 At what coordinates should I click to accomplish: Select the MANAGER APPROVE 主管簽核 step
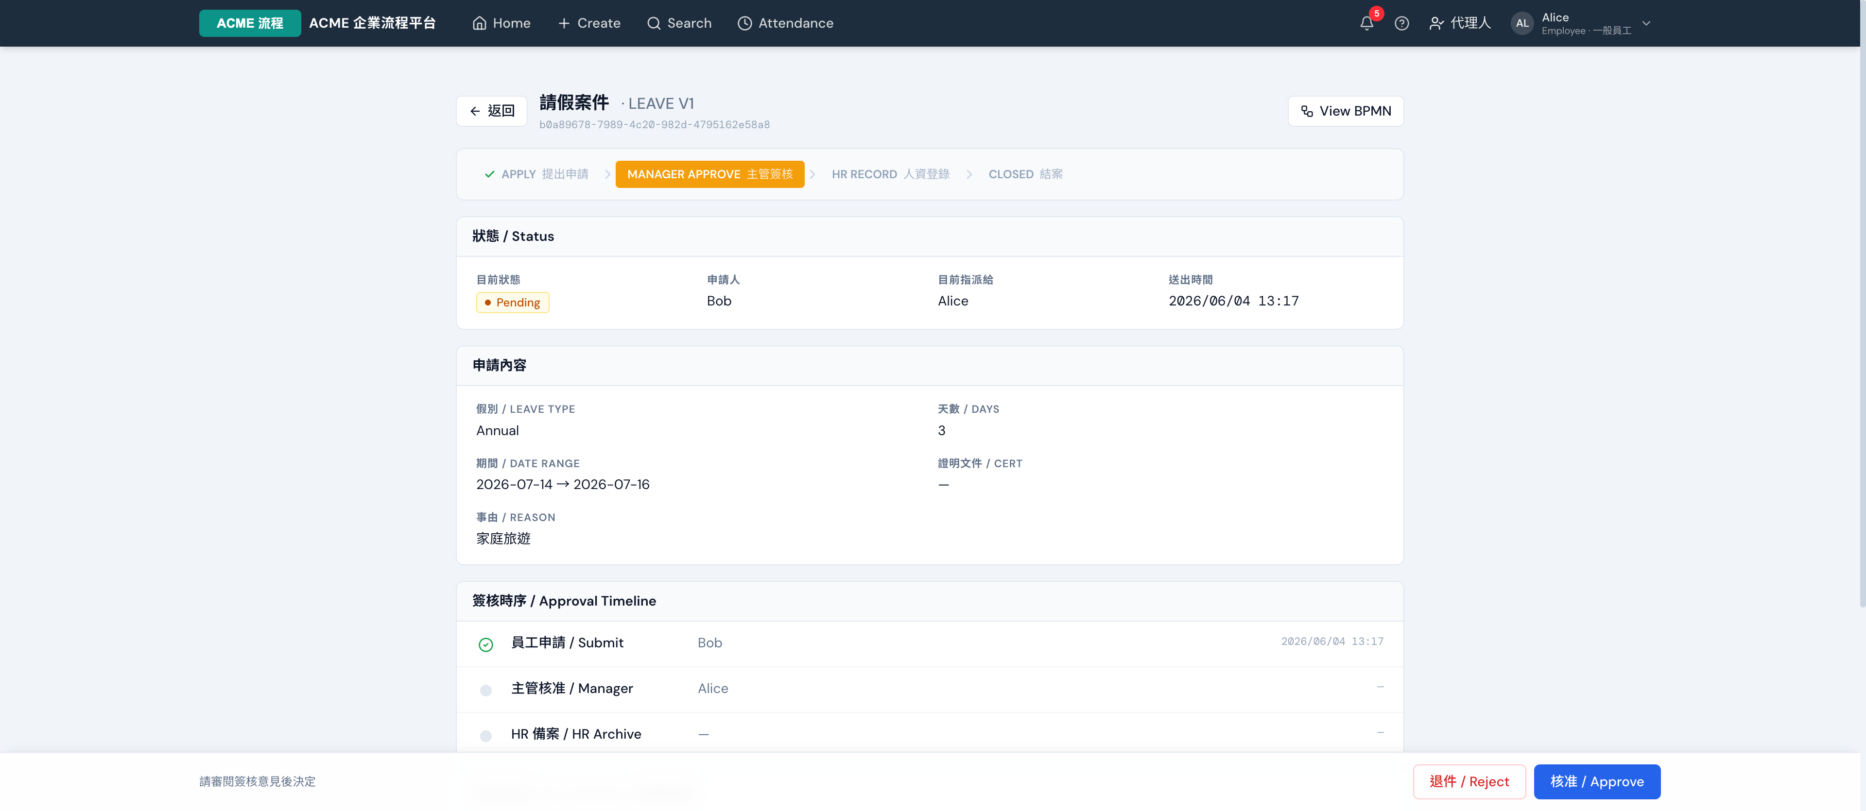tap(710, 174)
